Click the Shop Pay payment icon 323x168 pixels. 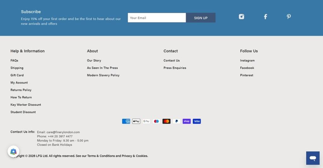point(187,121)
